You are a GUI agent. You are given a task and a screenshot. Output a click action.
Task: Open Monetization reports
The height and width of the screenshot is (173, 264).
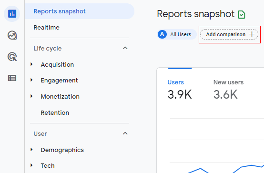tap(60, 97)
